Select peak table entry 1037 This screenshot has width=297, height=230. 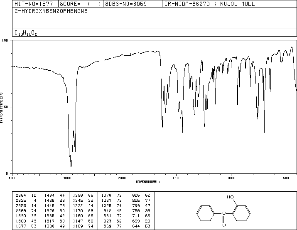click(106, 200)
